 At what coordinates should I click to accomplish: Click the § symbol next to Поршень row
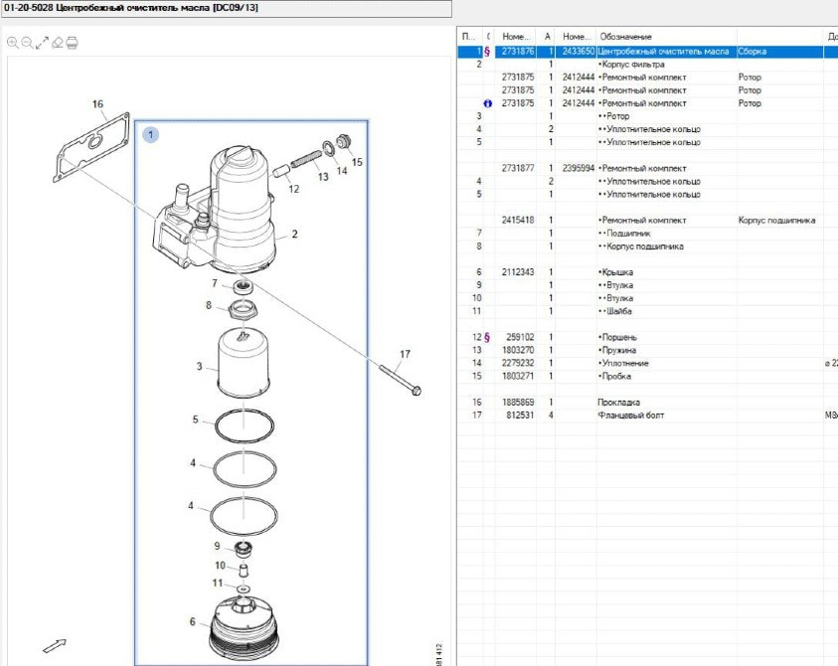(x=487, y=338)
